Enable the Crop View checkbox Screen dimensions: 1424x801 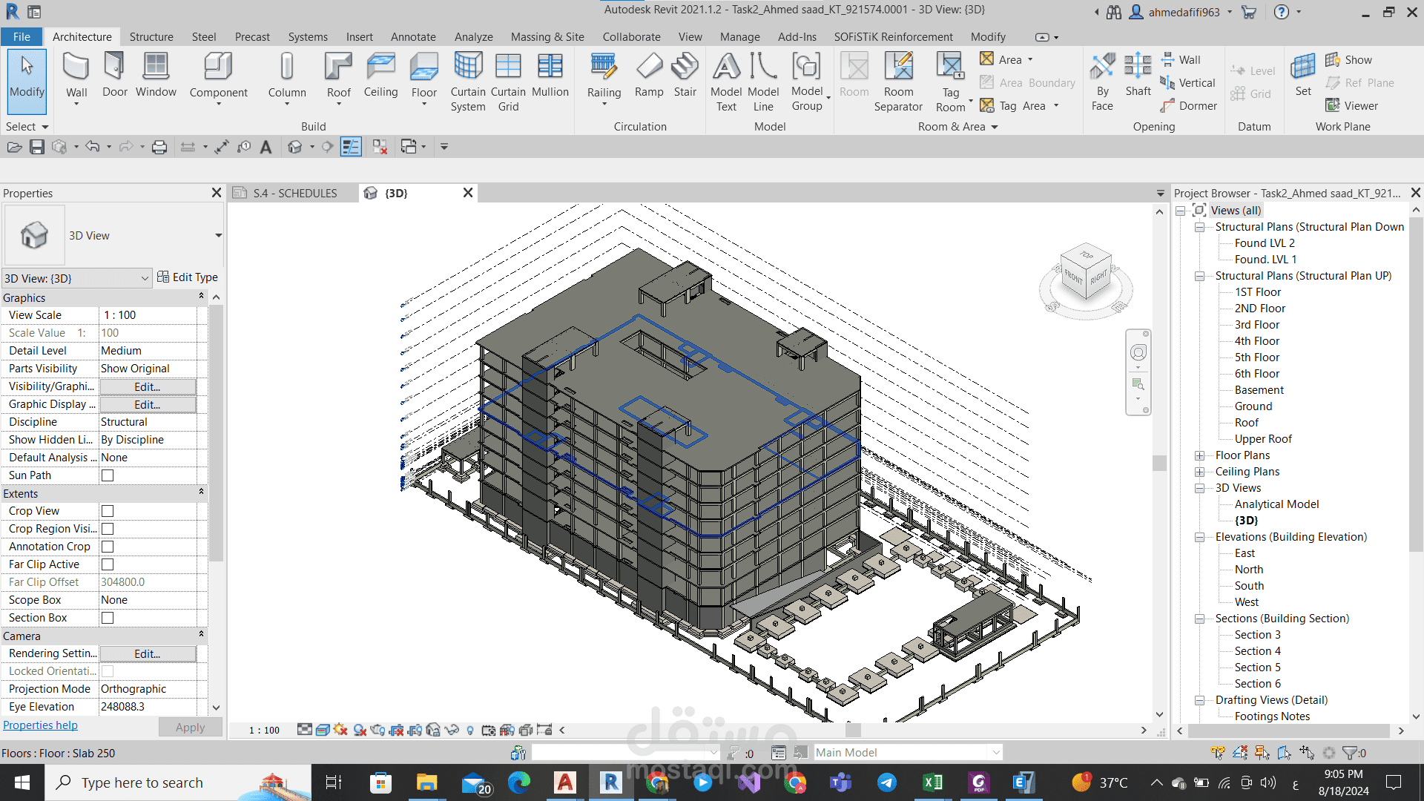click(107, 510)
